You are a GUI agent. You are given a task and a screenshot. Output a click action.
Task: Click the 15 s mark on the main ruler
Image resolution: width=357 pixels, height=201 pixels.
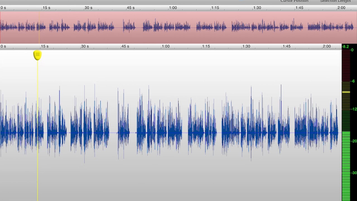click(x=45, y=46)
